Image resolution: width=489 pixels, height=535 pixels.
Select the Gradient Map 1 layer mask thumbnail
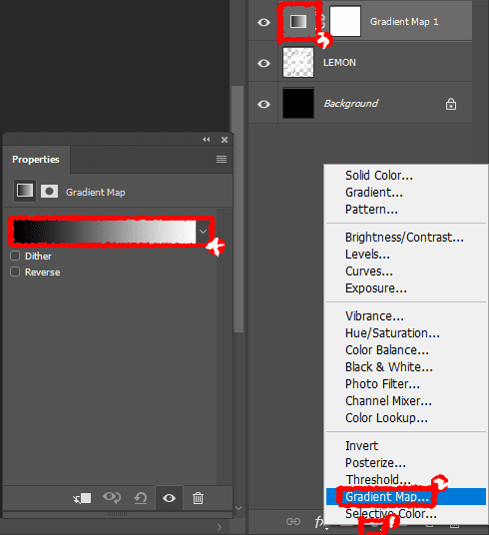point(345,21)
